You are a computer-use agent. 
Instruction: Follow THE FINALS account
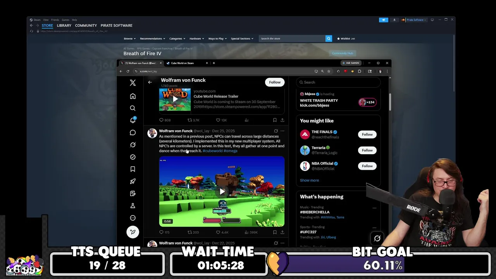click(367, 134)
